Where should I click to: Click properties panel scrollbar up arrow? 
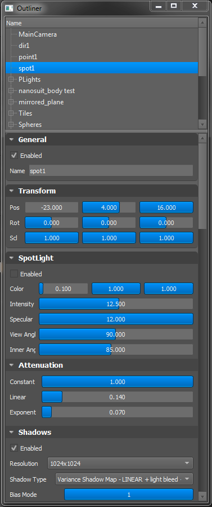(x=202, y=138)
